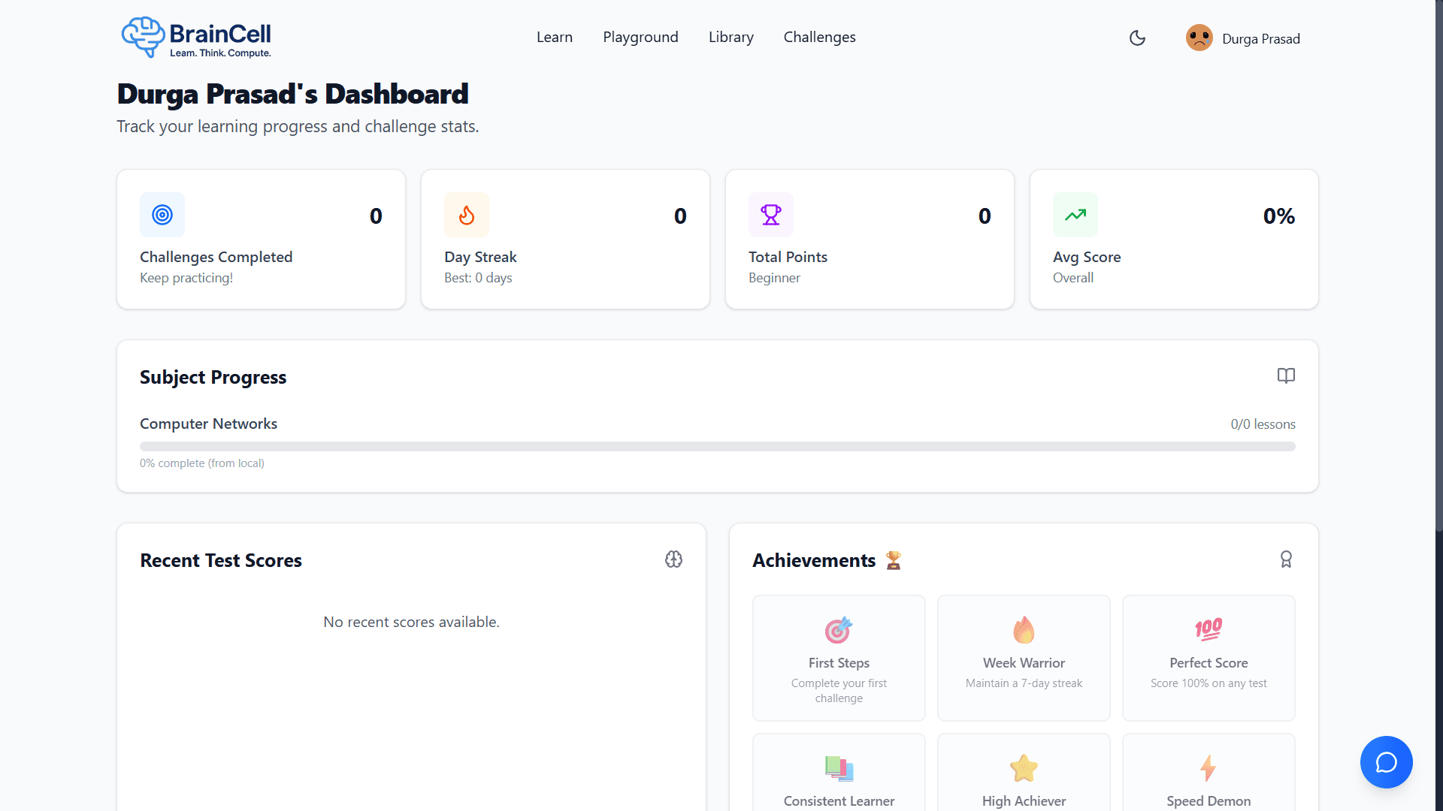Click the target icon on Challenges Completed card
The width and height of the screenshot is (1443, 811).
coord(162,215)
